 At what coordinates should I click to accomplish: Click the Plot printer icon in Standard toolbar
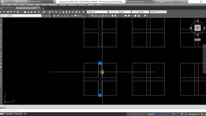click(x=8, y=12)
